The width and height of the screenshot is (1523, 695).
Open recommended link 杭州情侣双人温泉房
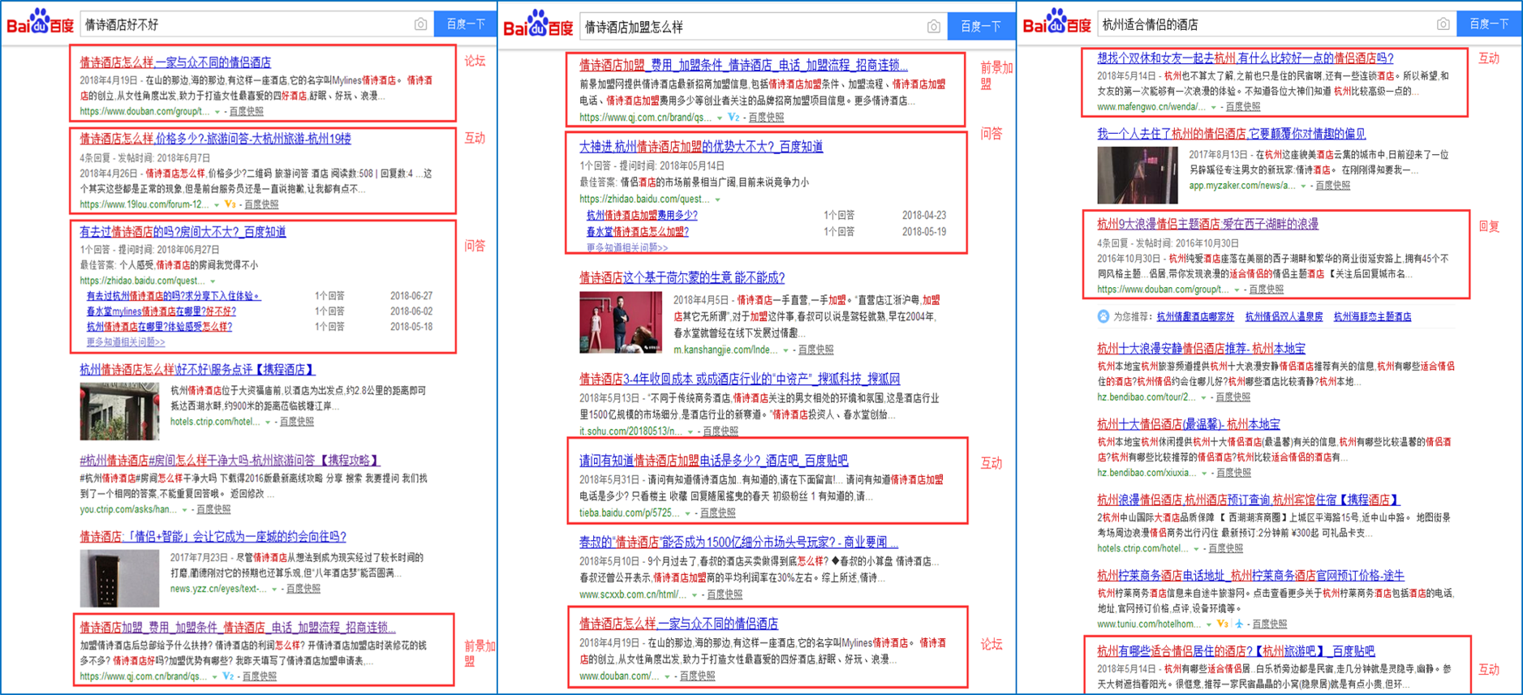[x=1284, y=317]
